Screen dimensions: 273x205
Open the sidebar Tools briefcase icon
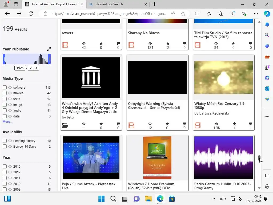[x=267, y=57]
